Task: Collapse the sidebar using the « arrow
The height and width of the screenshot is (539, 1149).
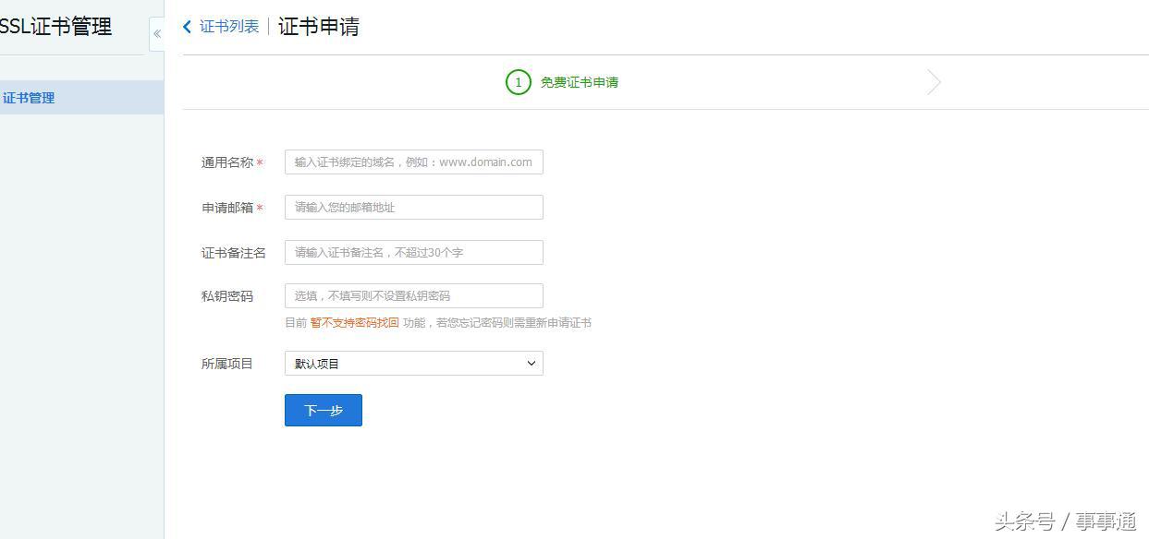Action: pos(157,34)
